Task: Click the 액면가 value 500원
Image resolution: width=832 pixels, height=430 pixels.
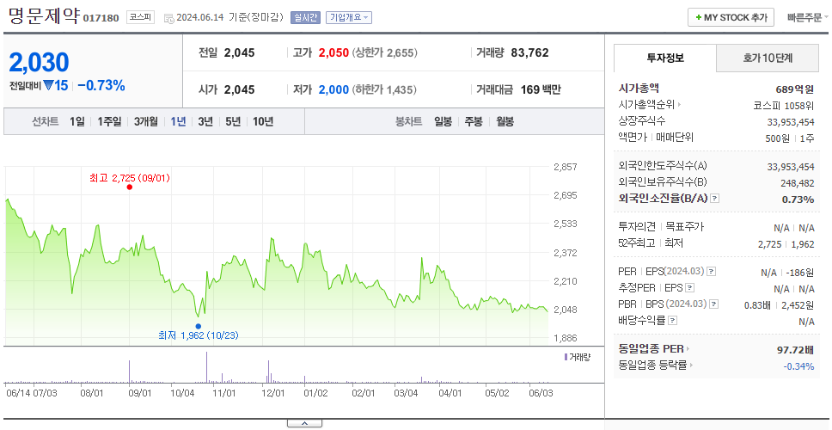Action: point(778,138)
